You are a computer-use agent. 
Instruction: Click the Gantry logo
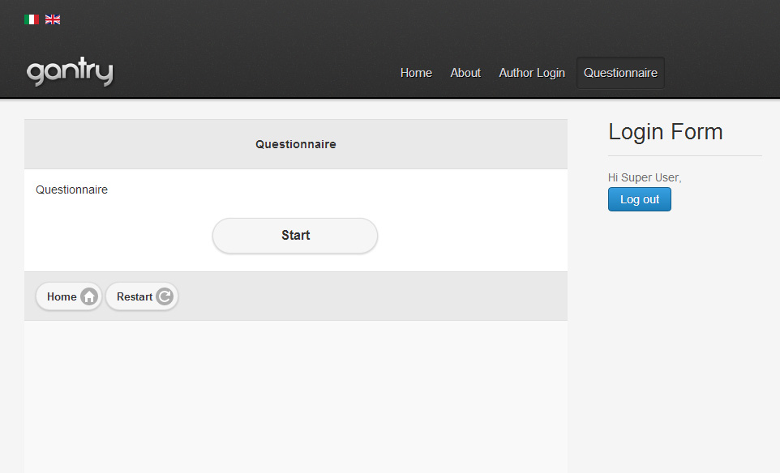[x=70, y=72]
